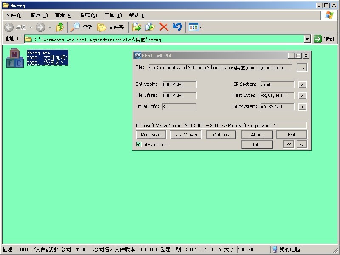Maximize the dmcxq Explorer window

[x=326, y=6]
